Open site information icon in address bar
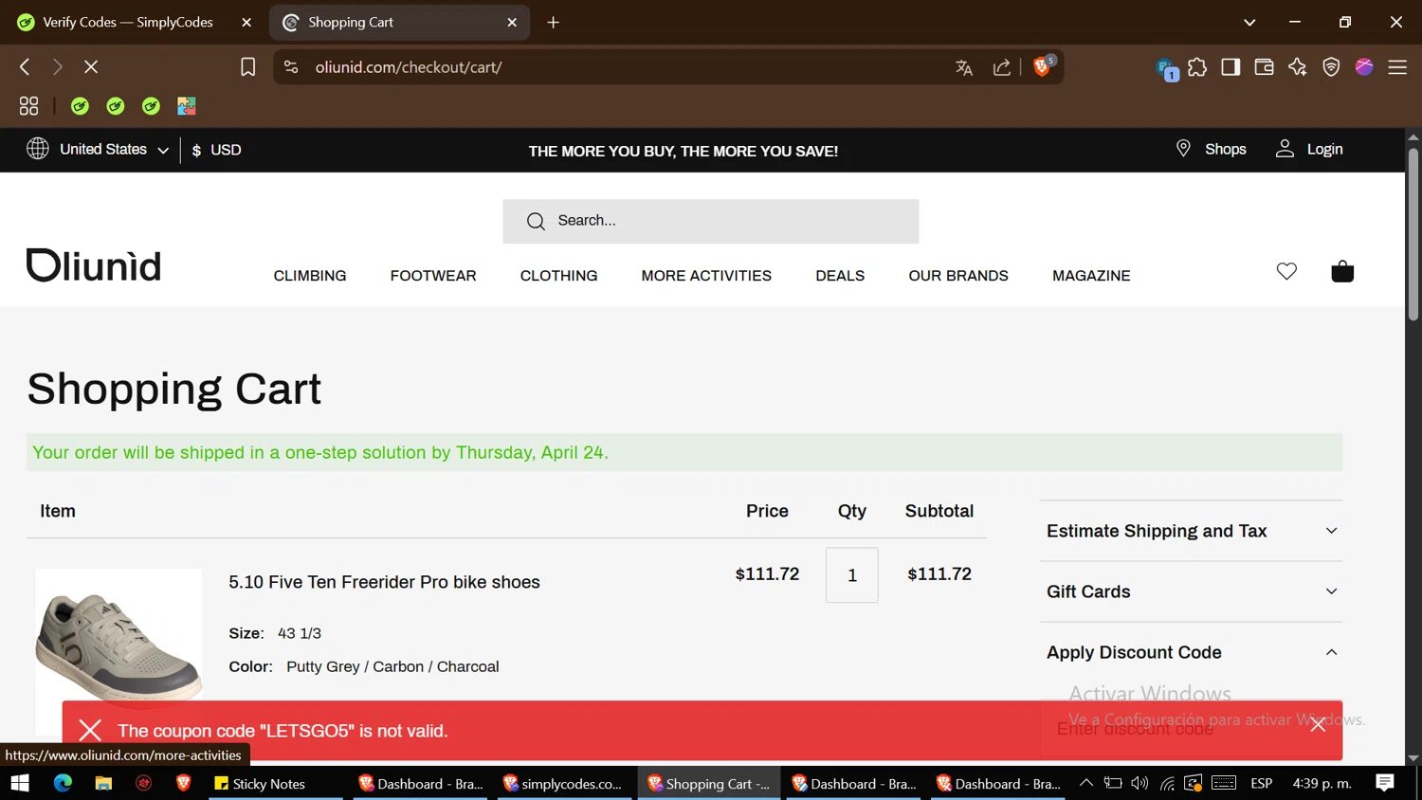 pyautogui.click(x=291, y=67)
